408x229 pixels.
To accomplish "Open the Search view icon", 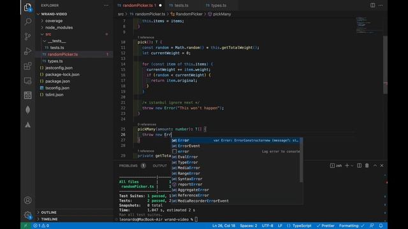I will click(27, 22).
